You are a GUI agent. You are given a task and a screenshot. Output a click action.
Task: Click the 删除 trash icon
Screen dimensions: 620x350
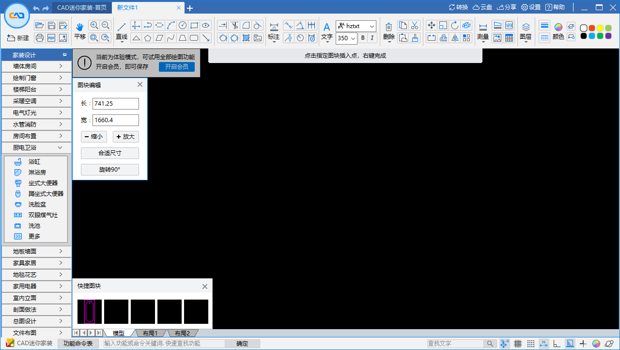(388, 27)
